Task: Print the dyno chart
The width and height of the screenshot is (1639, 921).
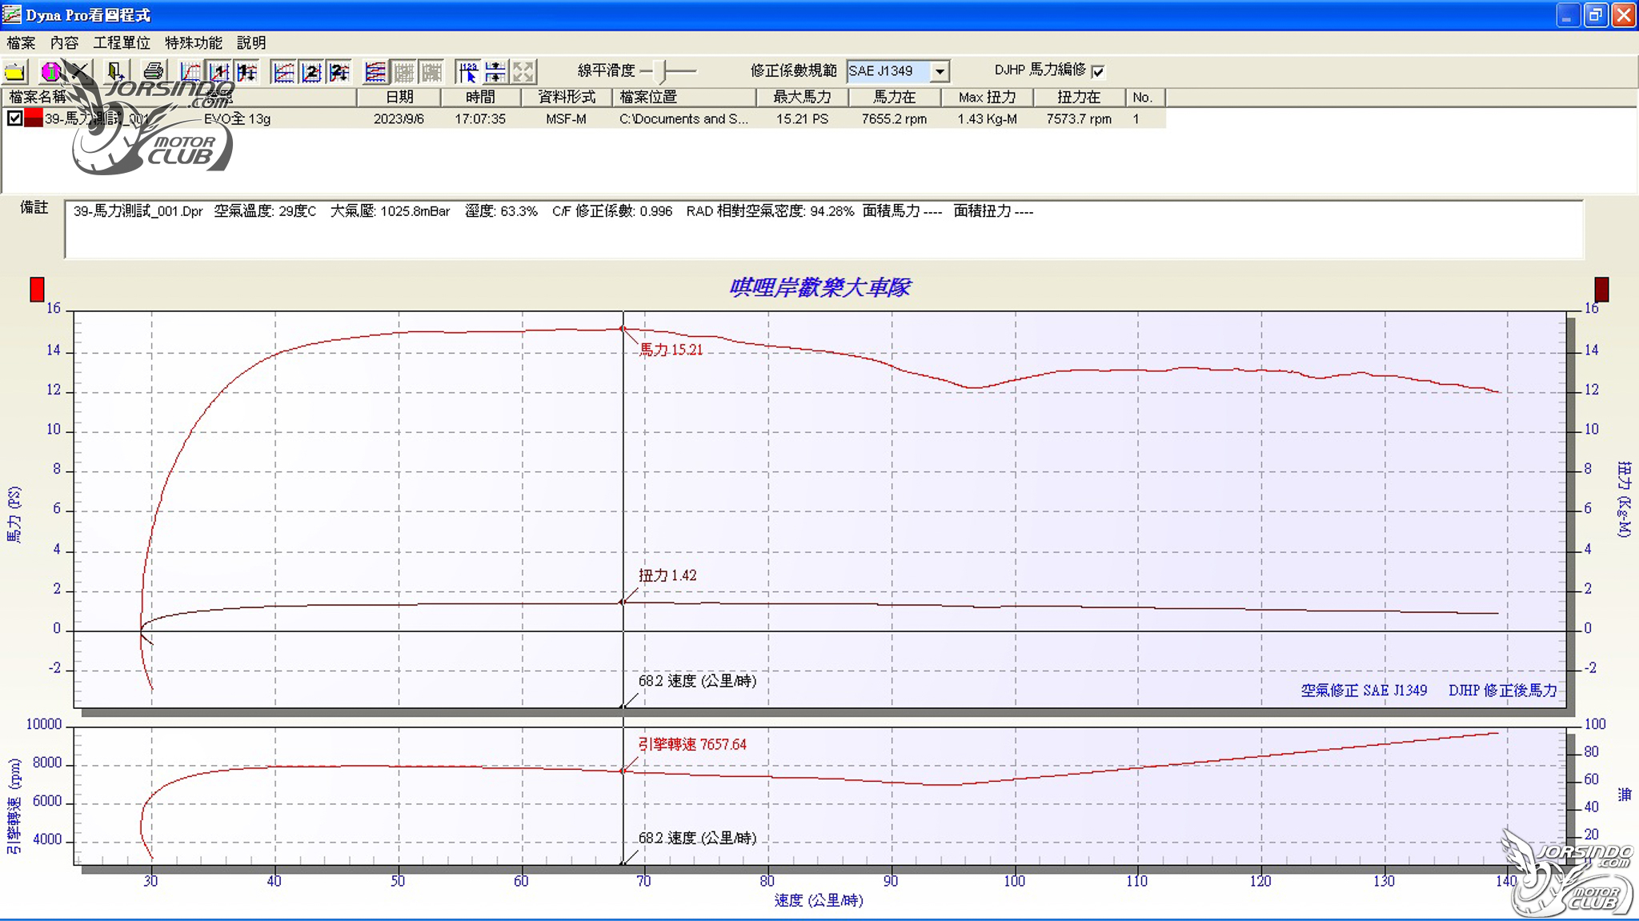Action: coord(153,72)
